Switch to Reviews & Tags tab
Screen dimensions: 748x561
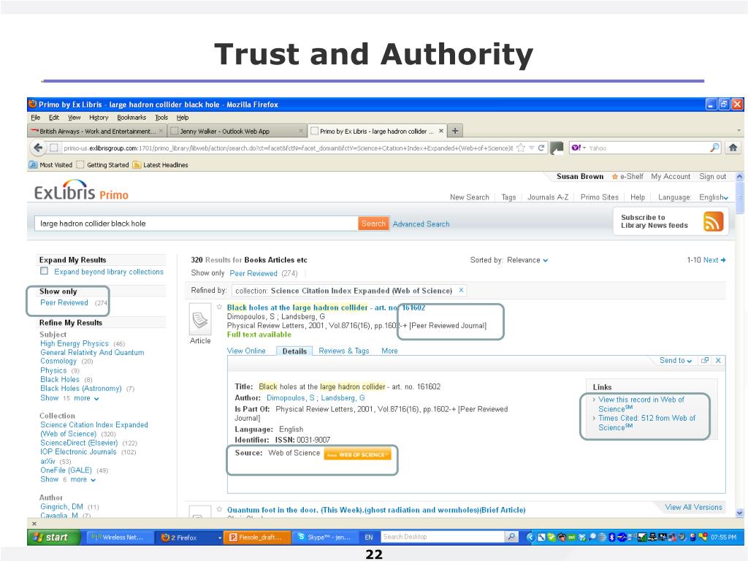pos(344,351)
